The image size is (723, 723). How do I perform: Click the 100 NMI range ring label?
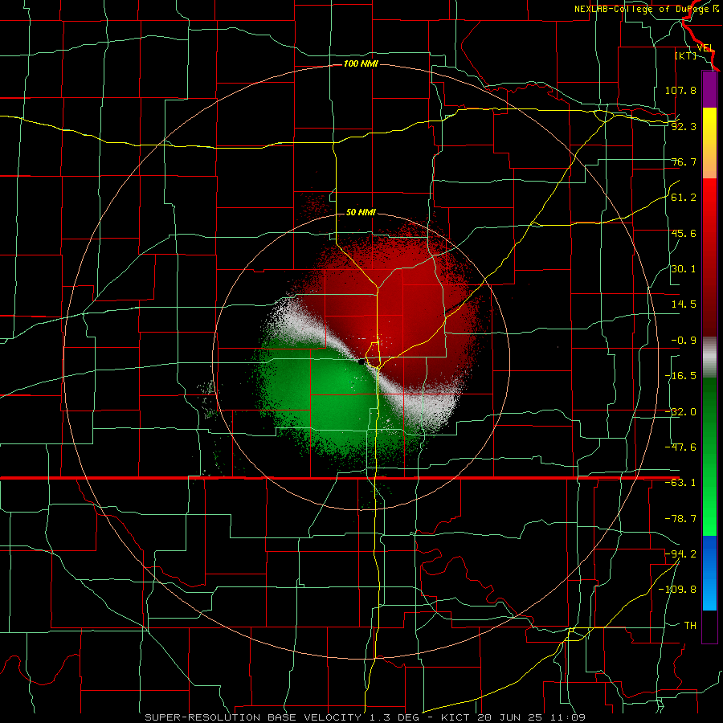(x=361, y=63)
